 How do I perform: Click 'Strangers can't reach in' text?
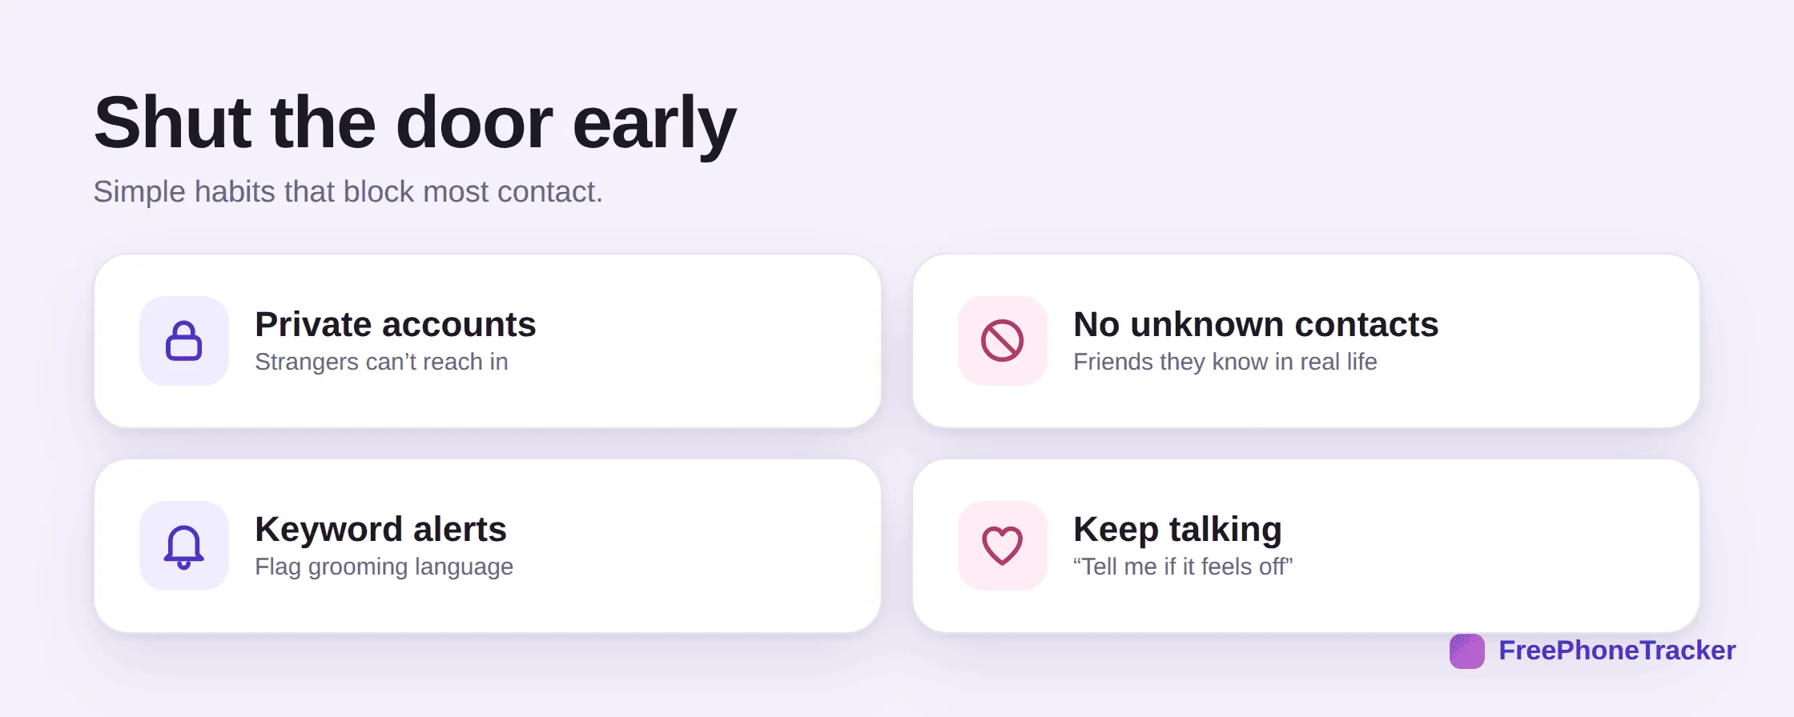tap(381, 362)
